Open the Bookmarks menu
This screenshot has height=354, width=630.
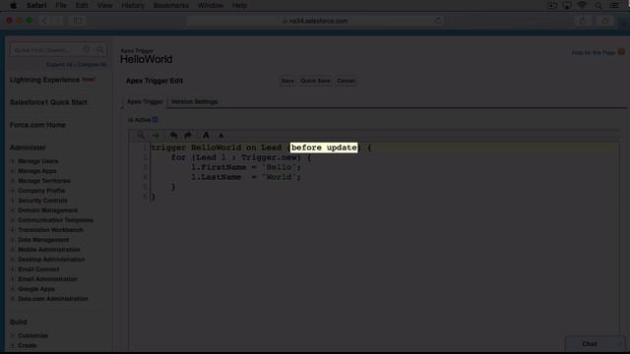[170, 5]
